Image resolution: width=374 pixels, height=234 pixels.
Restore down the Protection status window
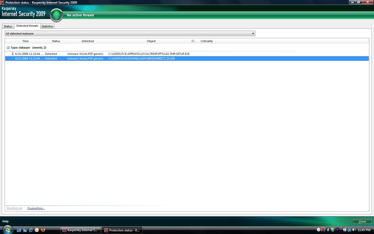pos(358,2)
